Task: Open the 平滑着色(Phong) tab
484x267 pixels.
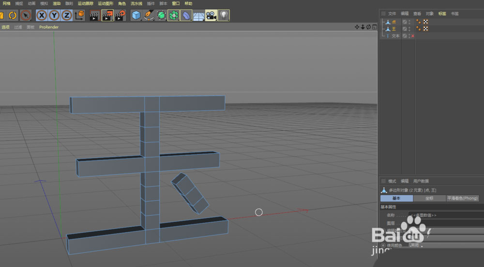Action: (x=462, y=198)
